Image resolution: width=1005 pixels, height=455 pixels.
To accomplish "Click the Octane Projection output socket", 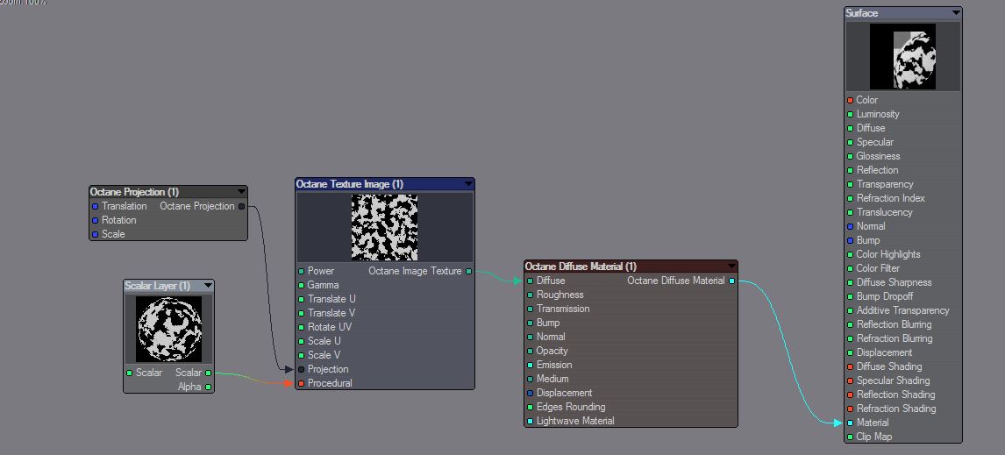I will click(x=241, y=206).
